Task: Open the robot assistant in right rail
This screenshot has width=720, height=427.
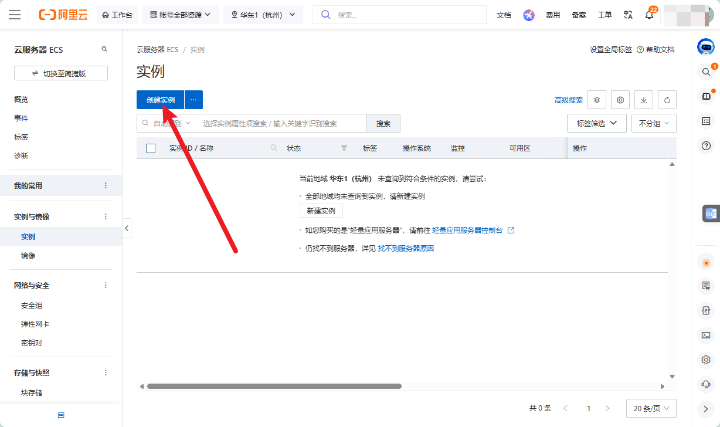Action: (706, 47)
